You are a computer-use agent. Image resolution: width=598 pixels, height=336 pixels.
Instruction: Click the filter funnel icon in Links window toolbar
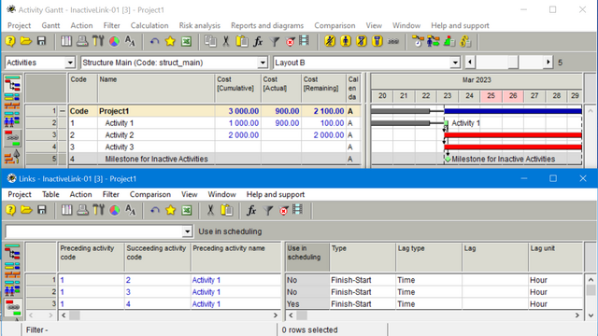point(268,210)
